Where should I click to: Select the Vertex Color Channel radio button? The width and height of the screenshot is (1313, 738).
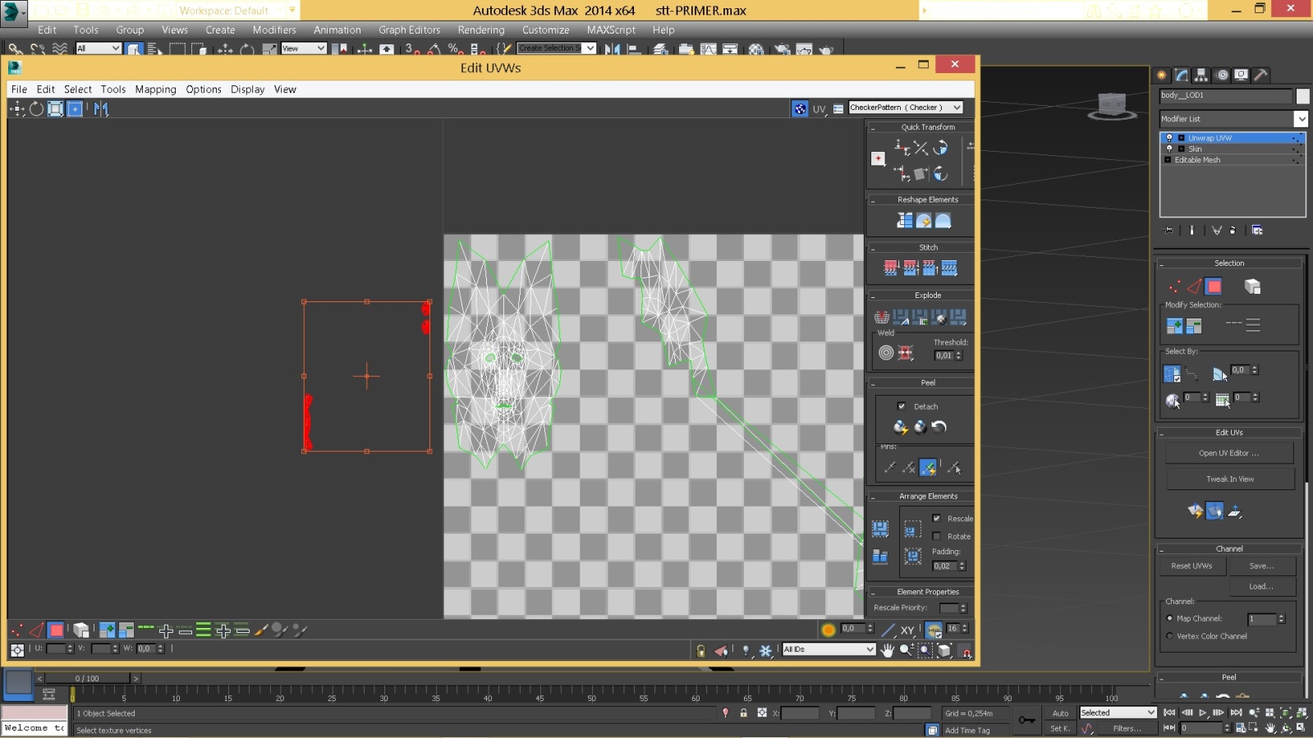pyautogui.click(x=1169, y=636)
